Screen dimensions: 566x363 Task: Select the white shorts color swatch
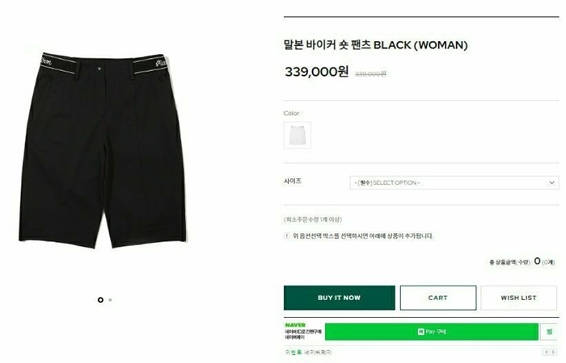click(x=298, y=136)
